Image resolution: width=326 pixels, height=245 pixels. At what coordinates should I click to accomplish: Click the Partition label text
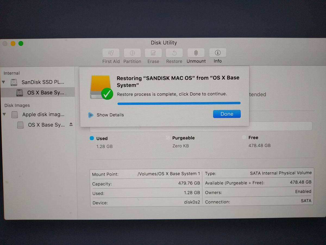point(132,62)
